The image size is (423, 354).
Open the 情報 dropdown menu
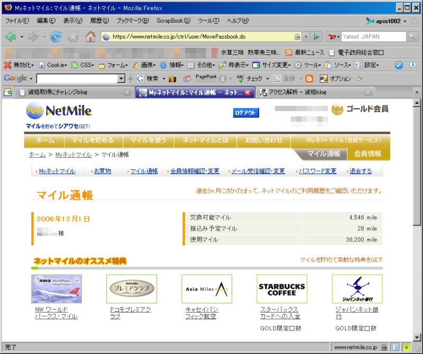(172, 65)
